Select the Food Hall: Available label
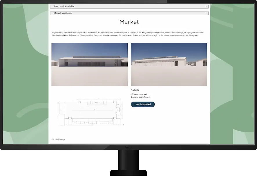Viewport: 257px width, 176px height. click(64, 6)
